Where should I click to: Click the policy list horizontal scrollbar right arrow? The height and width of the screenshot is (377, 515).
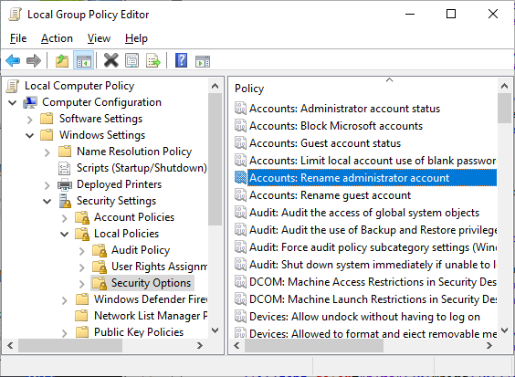click(489, 345)
